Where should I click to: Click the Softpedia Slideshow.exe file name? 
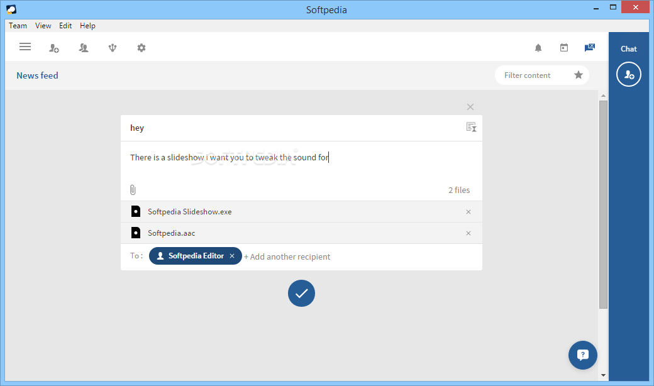[x=190, y=212]
